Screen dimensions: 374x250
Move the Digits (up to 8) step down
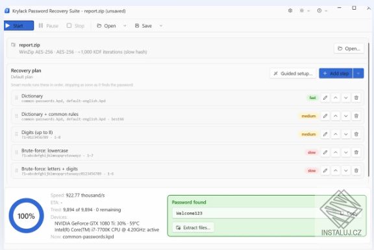point(346,134)
